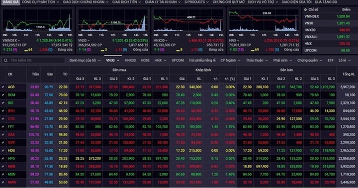
Task: Open Danh mục của tôi dropdown
Action: 85,61
